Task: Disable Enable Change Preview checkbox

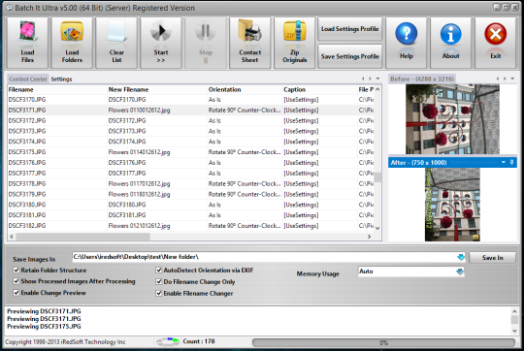Action: click(16, 293)
